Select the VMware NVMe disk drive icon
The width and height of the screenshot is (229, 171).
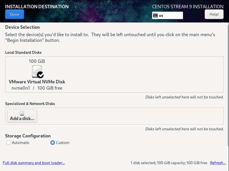click(37, 71)
